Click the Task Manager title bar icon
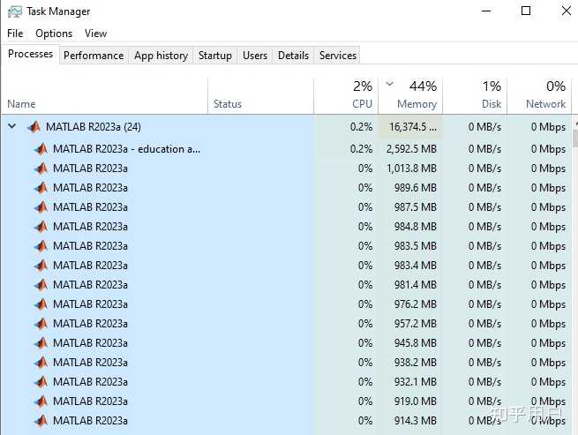Image resolution: width=578 pixels, height=435 pixels. click(x=15, y=11)
